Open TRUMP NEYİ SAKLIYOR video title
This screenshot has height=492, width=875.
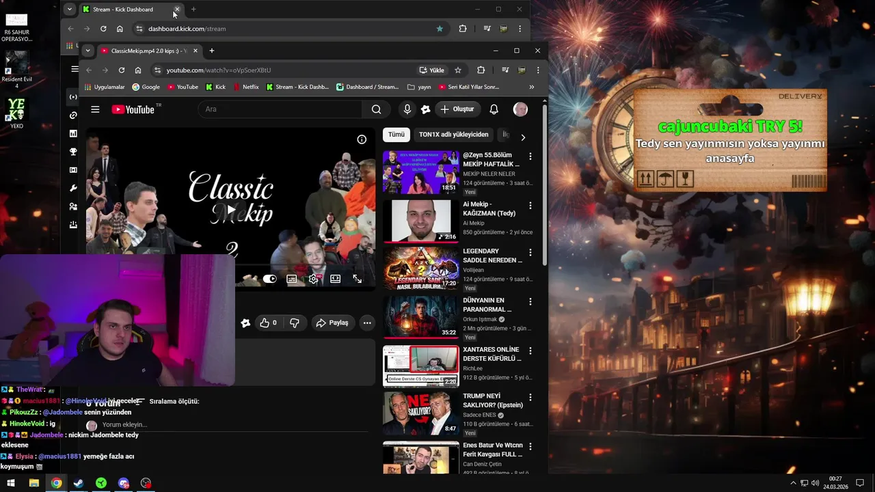pyautogui.click(x=493, y=400)
